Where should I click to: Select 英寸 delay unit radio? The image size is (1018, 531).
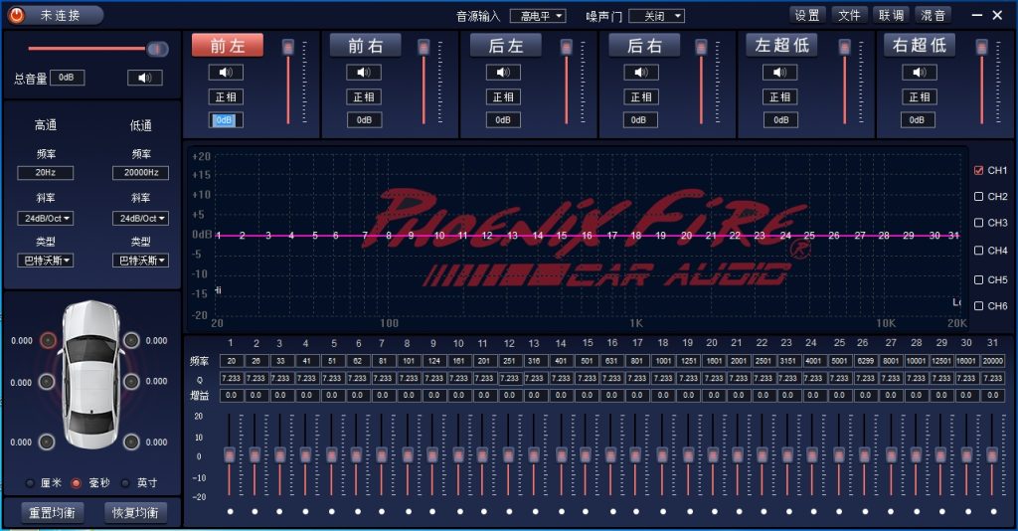point(126,483)
